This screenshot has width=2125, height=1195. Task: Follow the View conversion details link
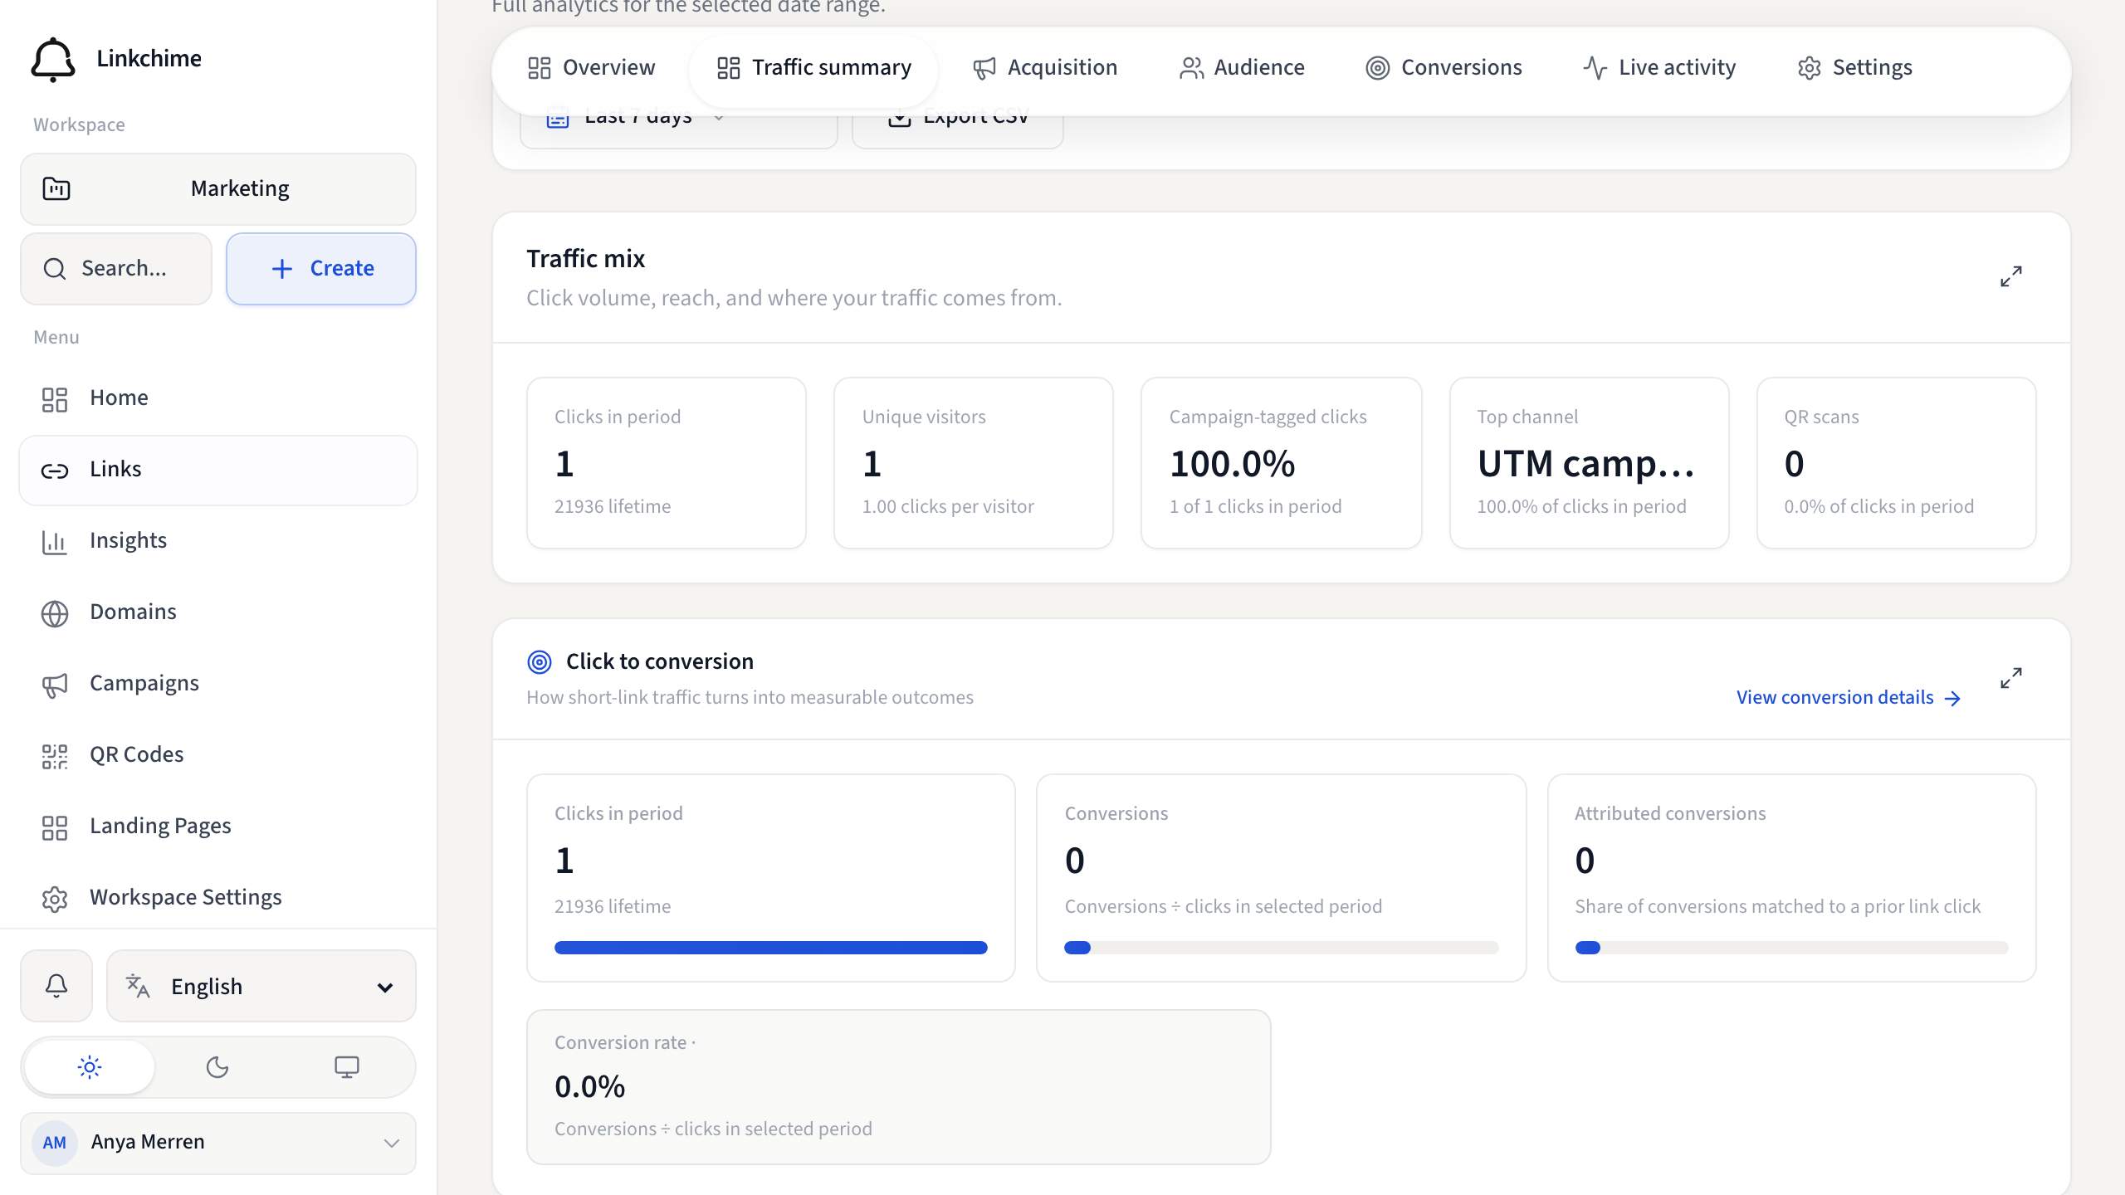(x=1849, y=698)
